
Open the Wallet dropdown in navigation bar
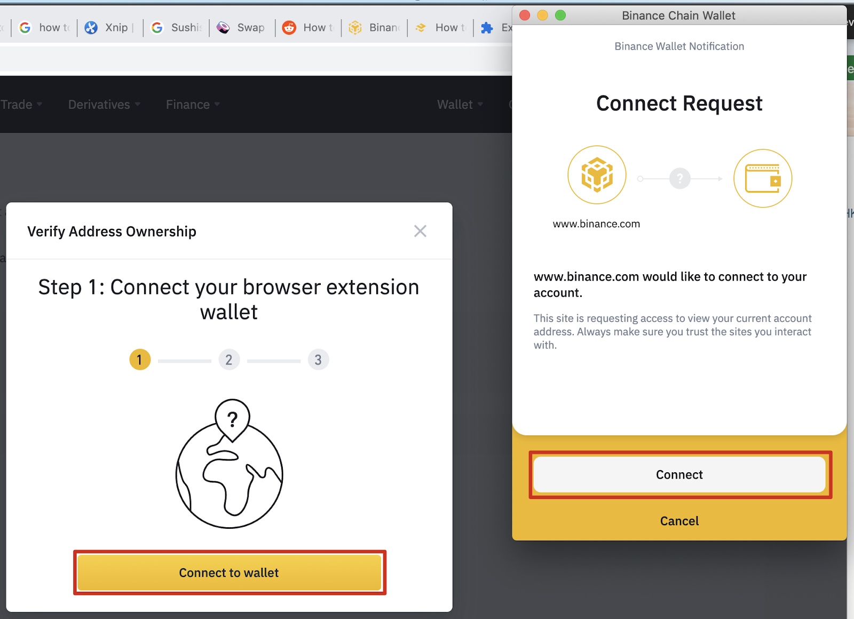pos(460,105)
